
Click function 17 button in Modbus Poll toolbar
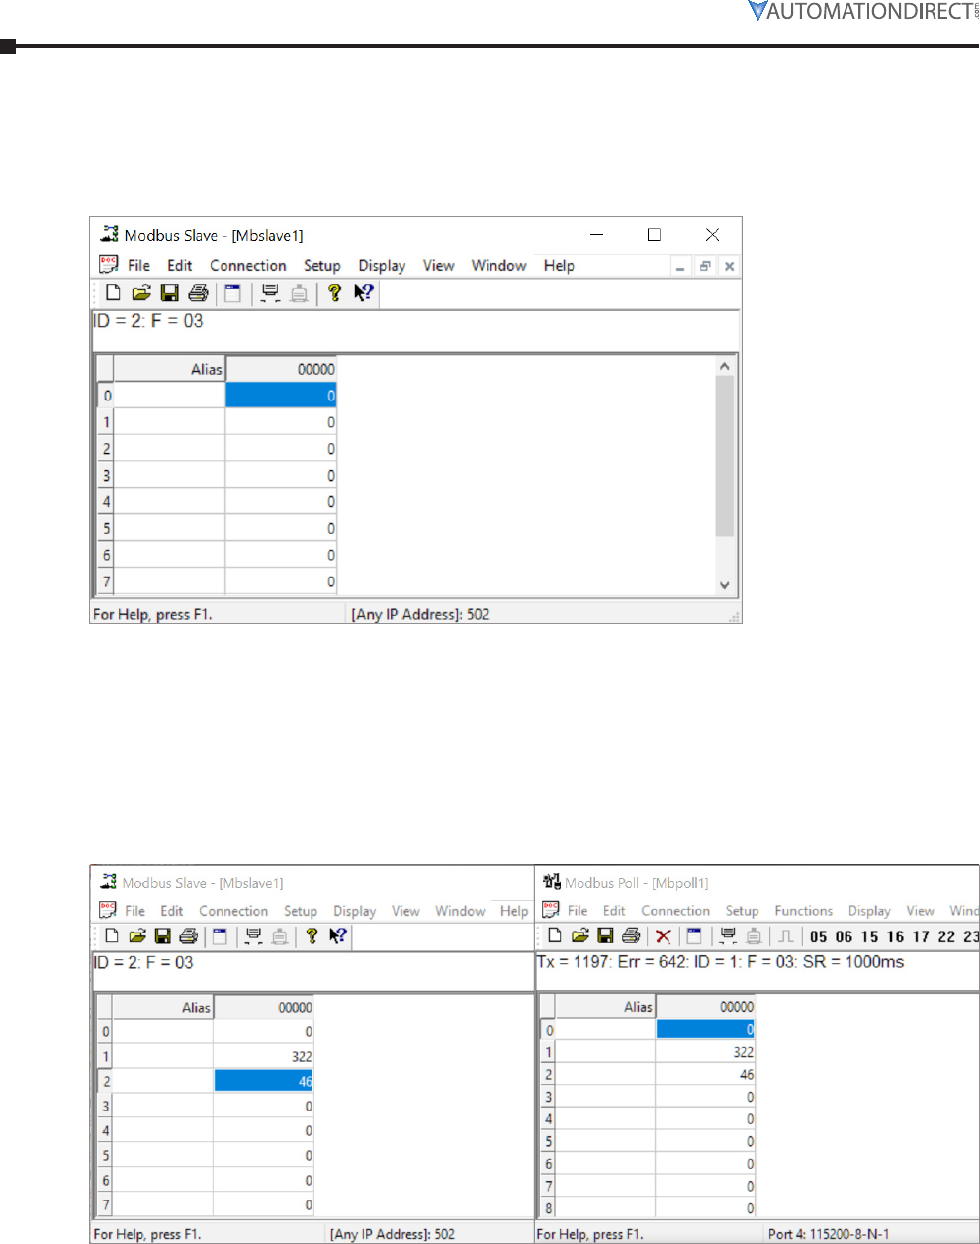[x=921, y=936]
